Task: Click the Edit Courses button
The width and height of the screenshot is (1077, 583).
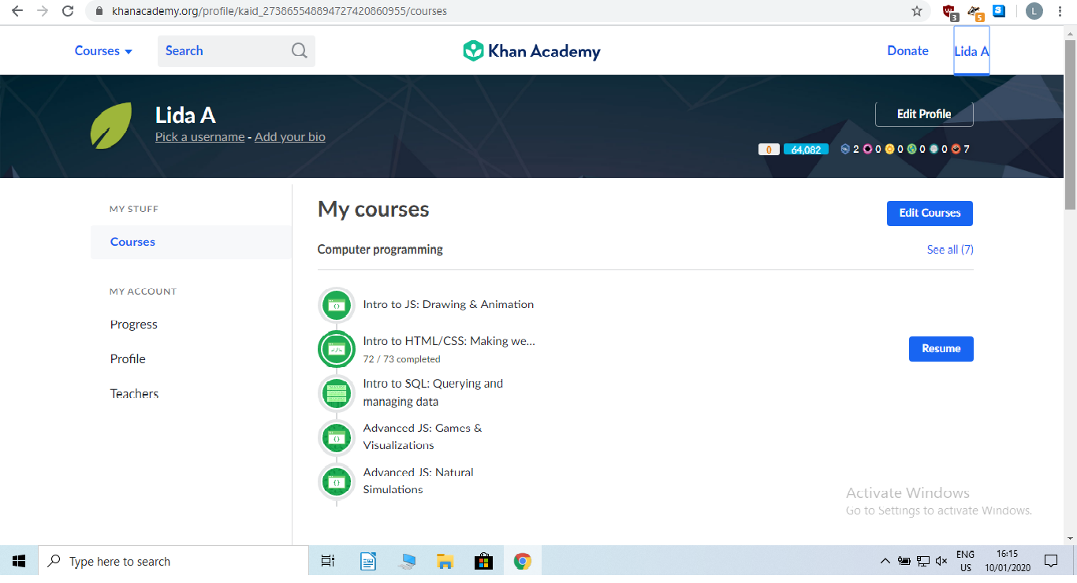Action: click(930, 213)
